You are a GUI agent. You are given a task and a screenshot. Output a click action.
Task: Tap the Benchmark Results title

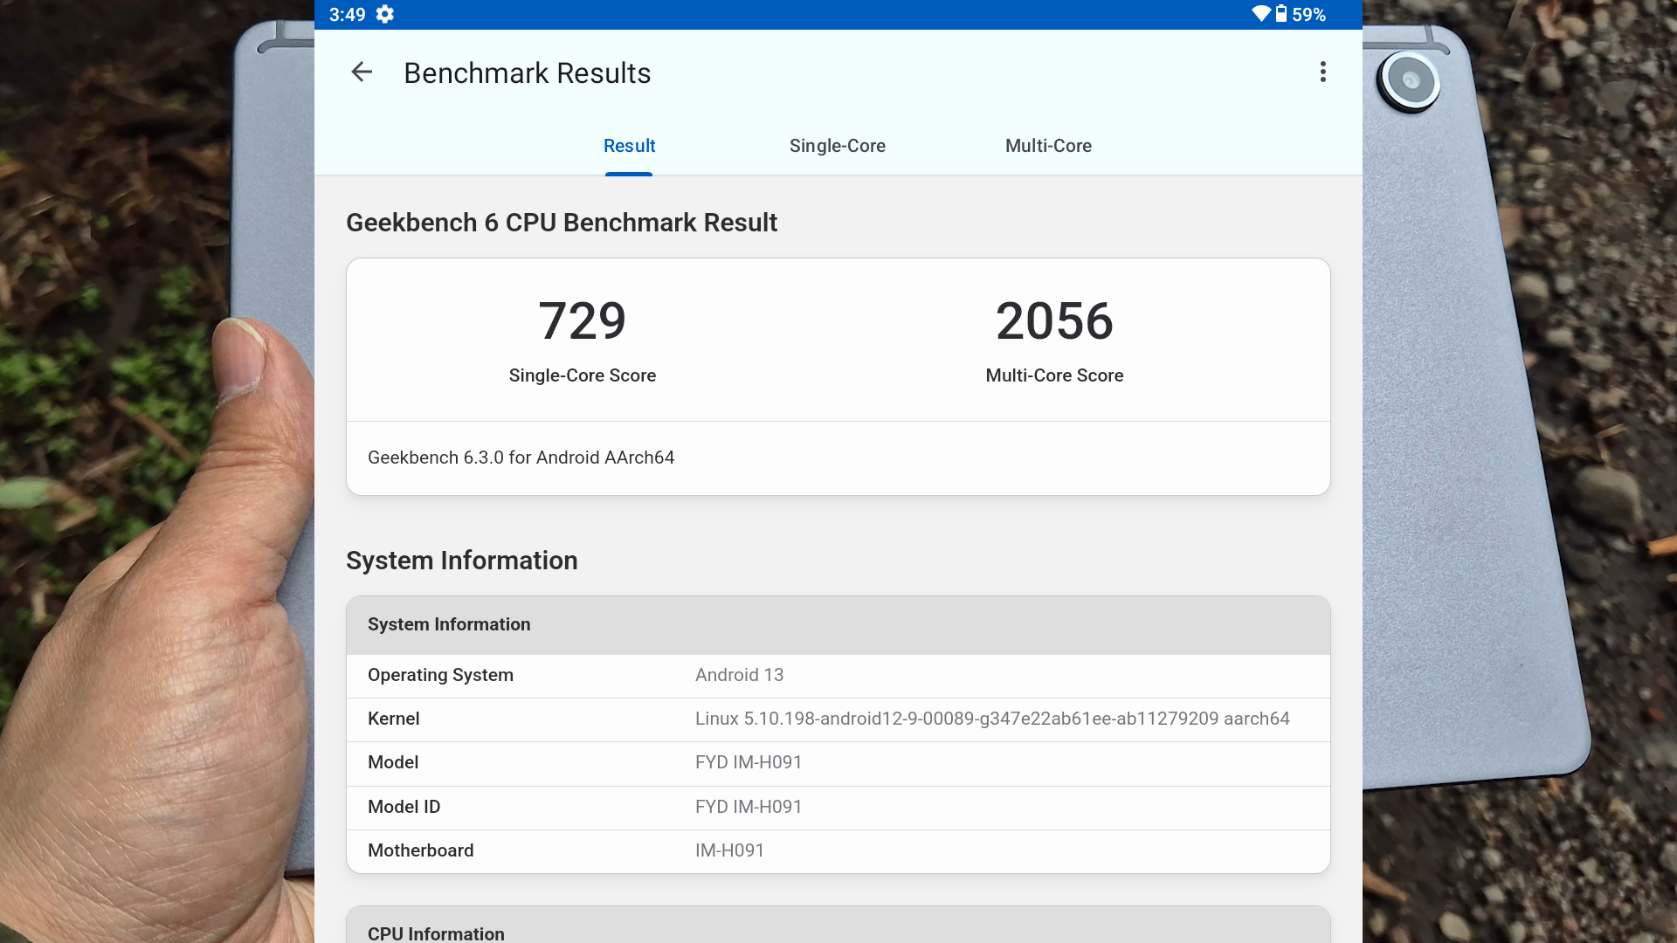[527, 73]
